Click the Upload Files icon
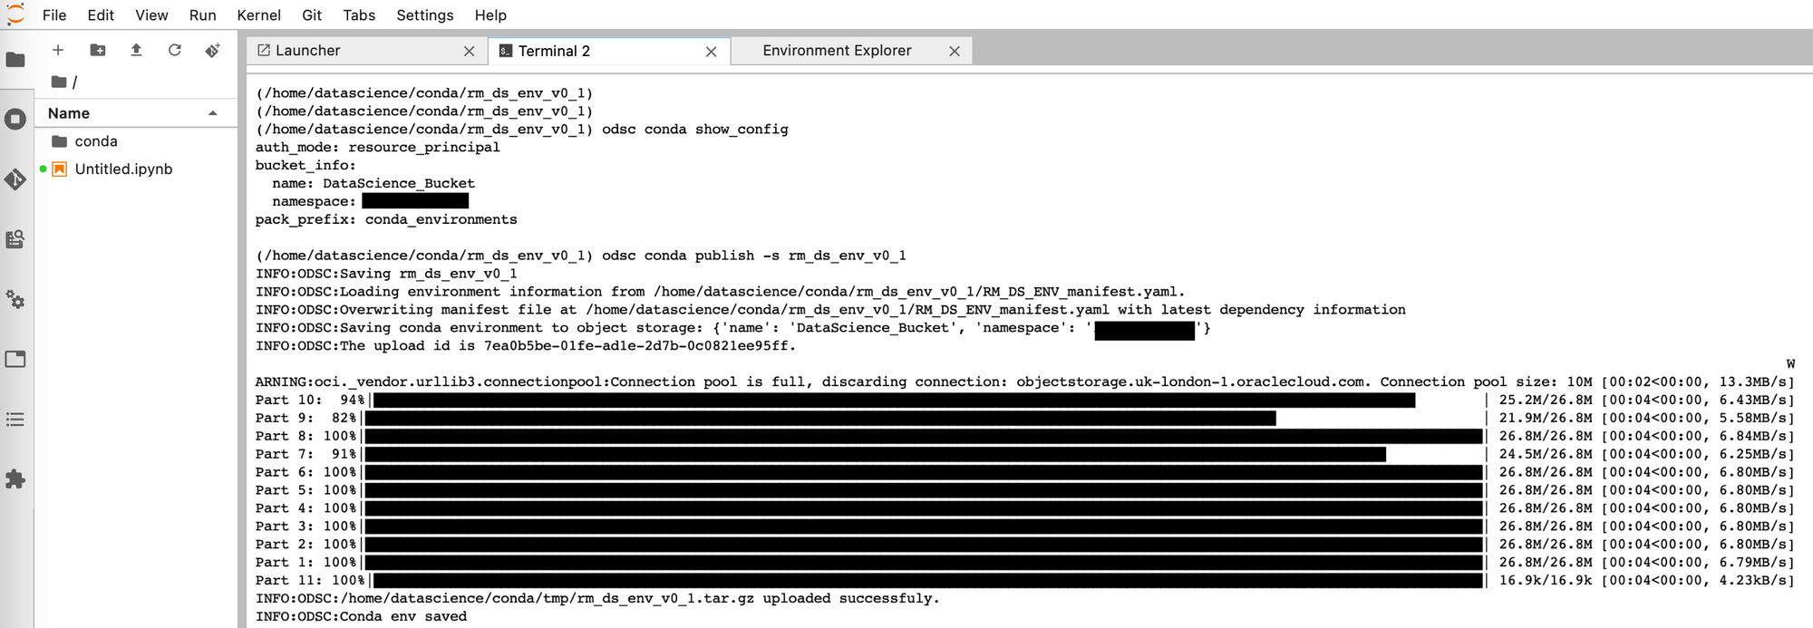The image size is (1813, 628). click(x=136, y=50)
